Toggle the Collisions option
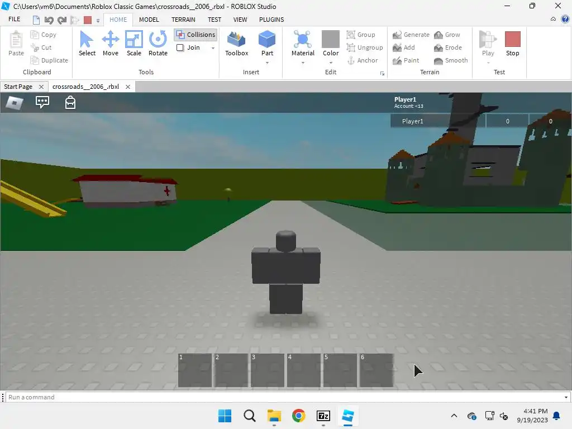This screenshot has height=429, width=572. click(196, 35)
